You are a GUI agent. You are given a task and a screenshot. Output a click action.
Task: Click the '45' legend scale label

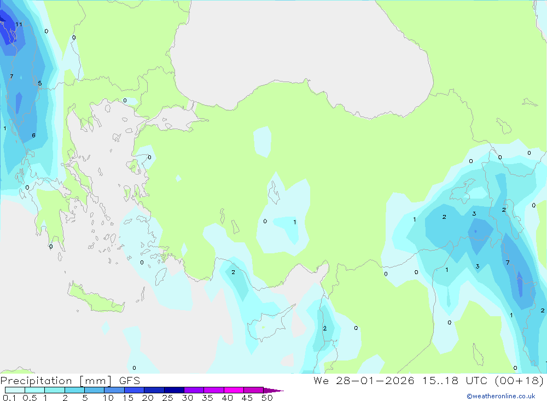[x=247, y=398]
